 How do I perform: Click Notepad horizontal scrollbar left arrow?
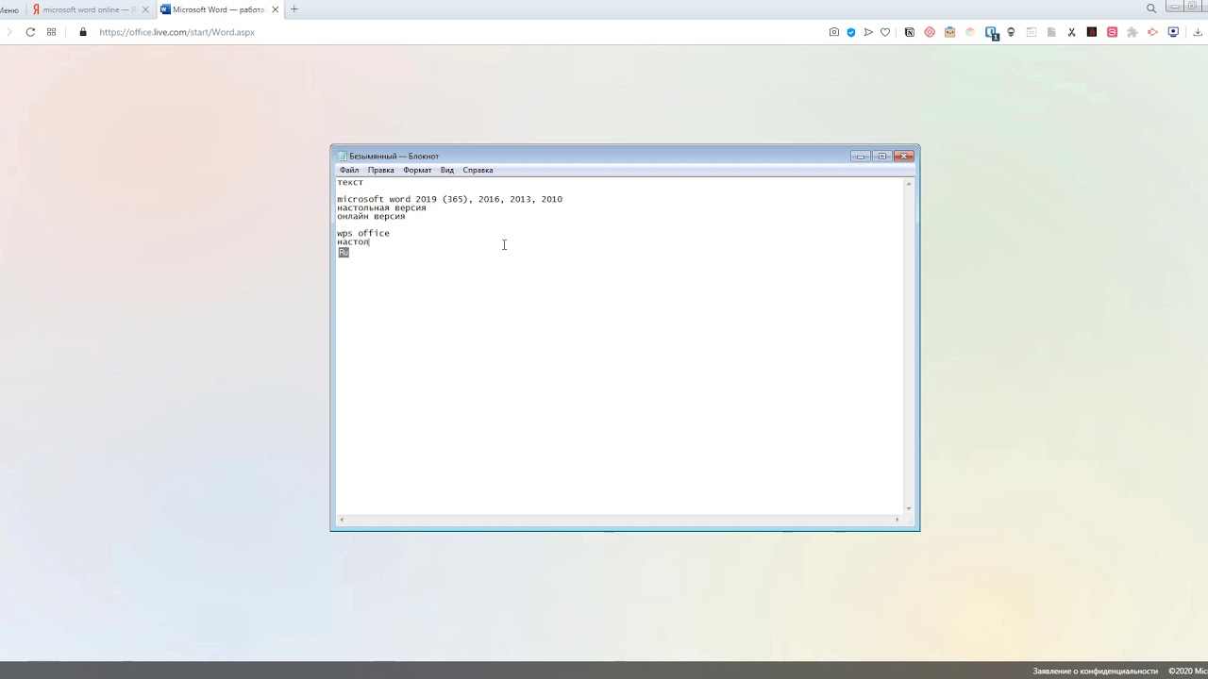(342, 520)
